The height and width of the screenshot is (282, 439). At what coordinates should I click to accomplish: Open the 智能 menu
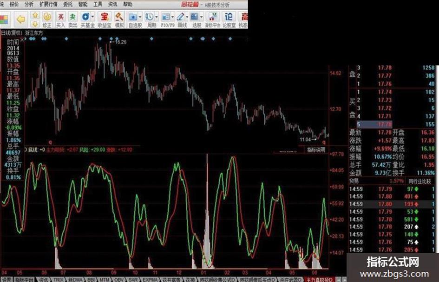(83, 4)
